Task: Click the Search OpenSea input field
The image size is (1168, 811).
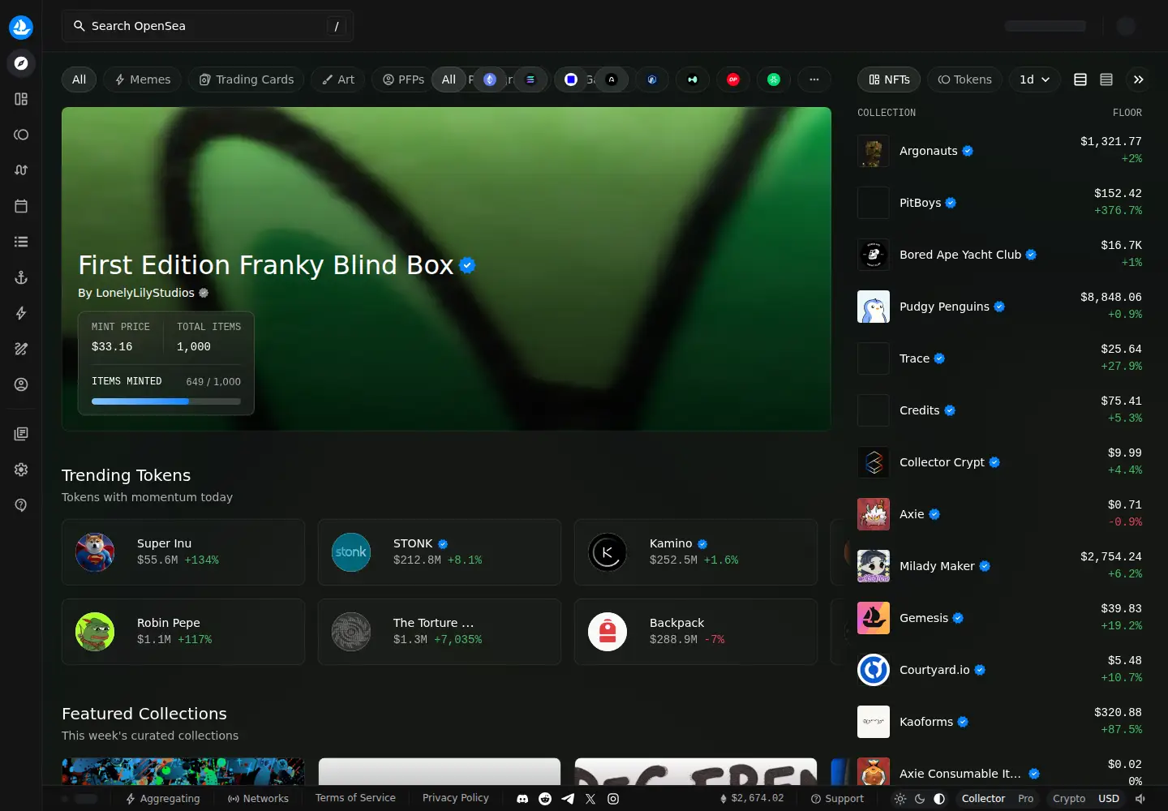Action: (208, 26)
